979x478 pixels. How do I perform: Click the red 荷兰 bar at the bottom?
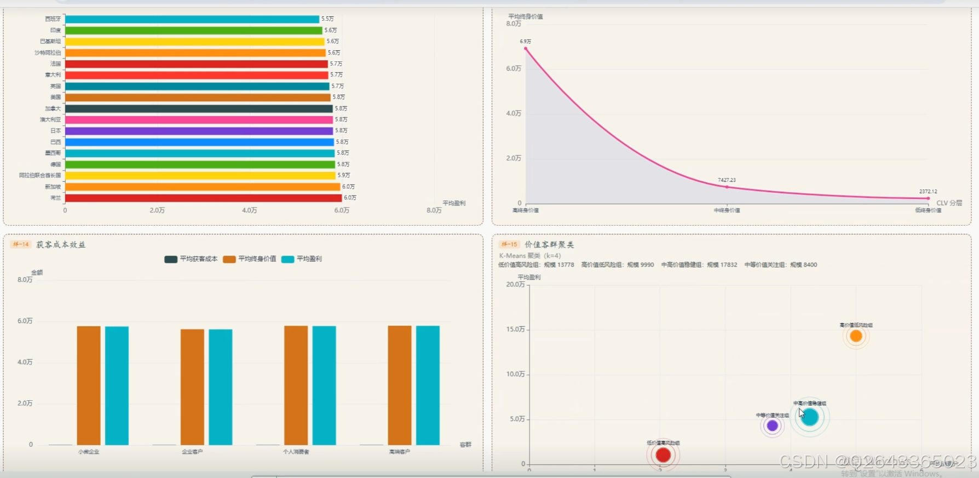(x=204, y=198)
